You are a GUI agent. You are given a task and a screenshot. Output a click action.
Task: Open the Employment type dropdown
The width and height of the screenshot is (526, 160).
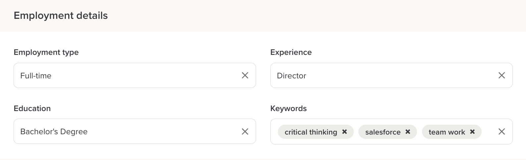point(132,75)
